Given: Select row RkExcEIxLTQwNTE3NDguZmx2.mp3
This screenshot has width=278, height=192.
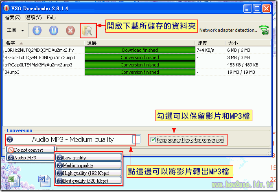Looking at the screenshot, I should click(137, 57).
